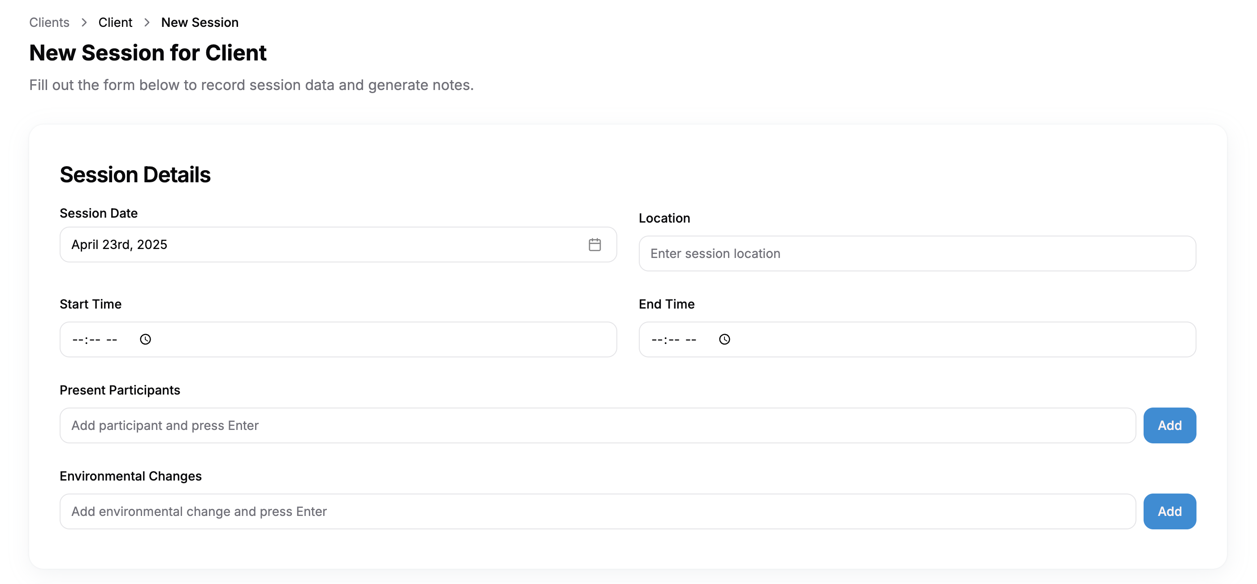
Task: Click the Add environmental change text field
Action: coord(597,511)
